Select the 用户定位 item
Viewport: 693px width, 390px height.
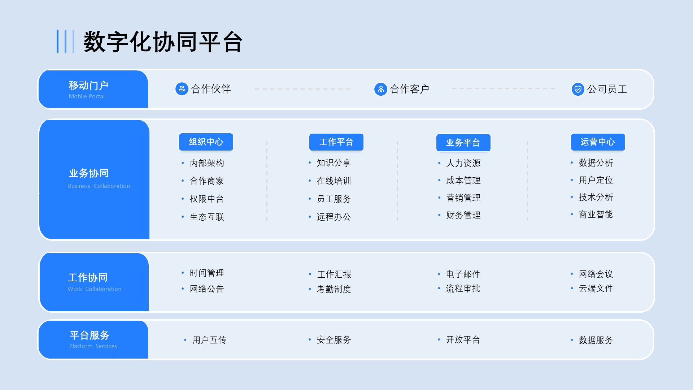(596, 180)
